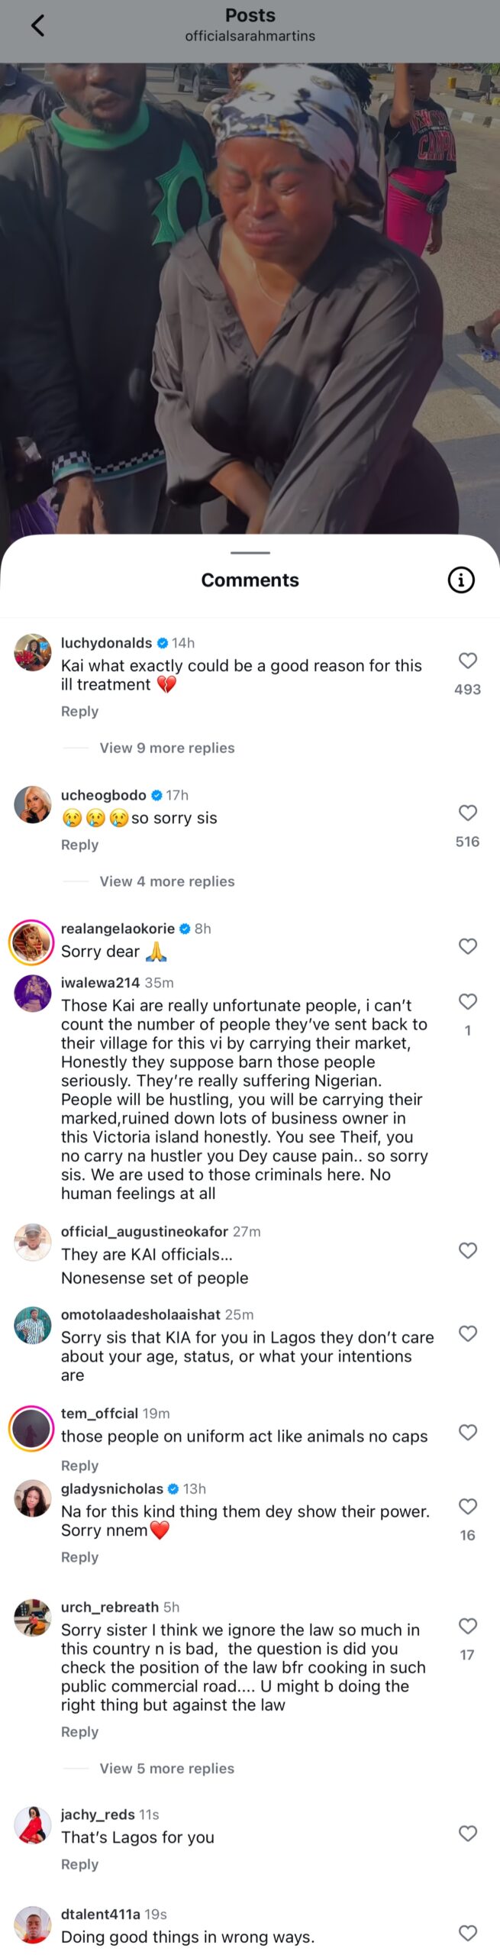Tap the heart on gladysnicholas' comment

[467, 1506]
